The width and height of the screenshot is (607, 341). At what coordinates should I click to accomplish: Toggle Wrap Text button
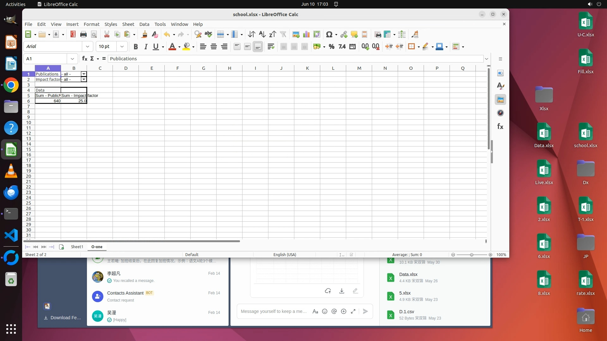[x=271, y=47]
